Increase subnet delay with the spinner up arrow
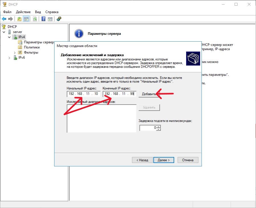This screenshot has height=208, width=256. point(159,127)
